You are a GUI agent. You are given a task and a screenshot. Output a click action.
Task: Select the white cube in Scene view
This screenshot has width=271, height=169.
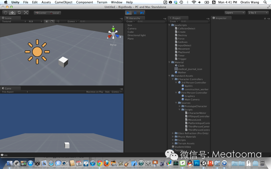coord(64,62)
